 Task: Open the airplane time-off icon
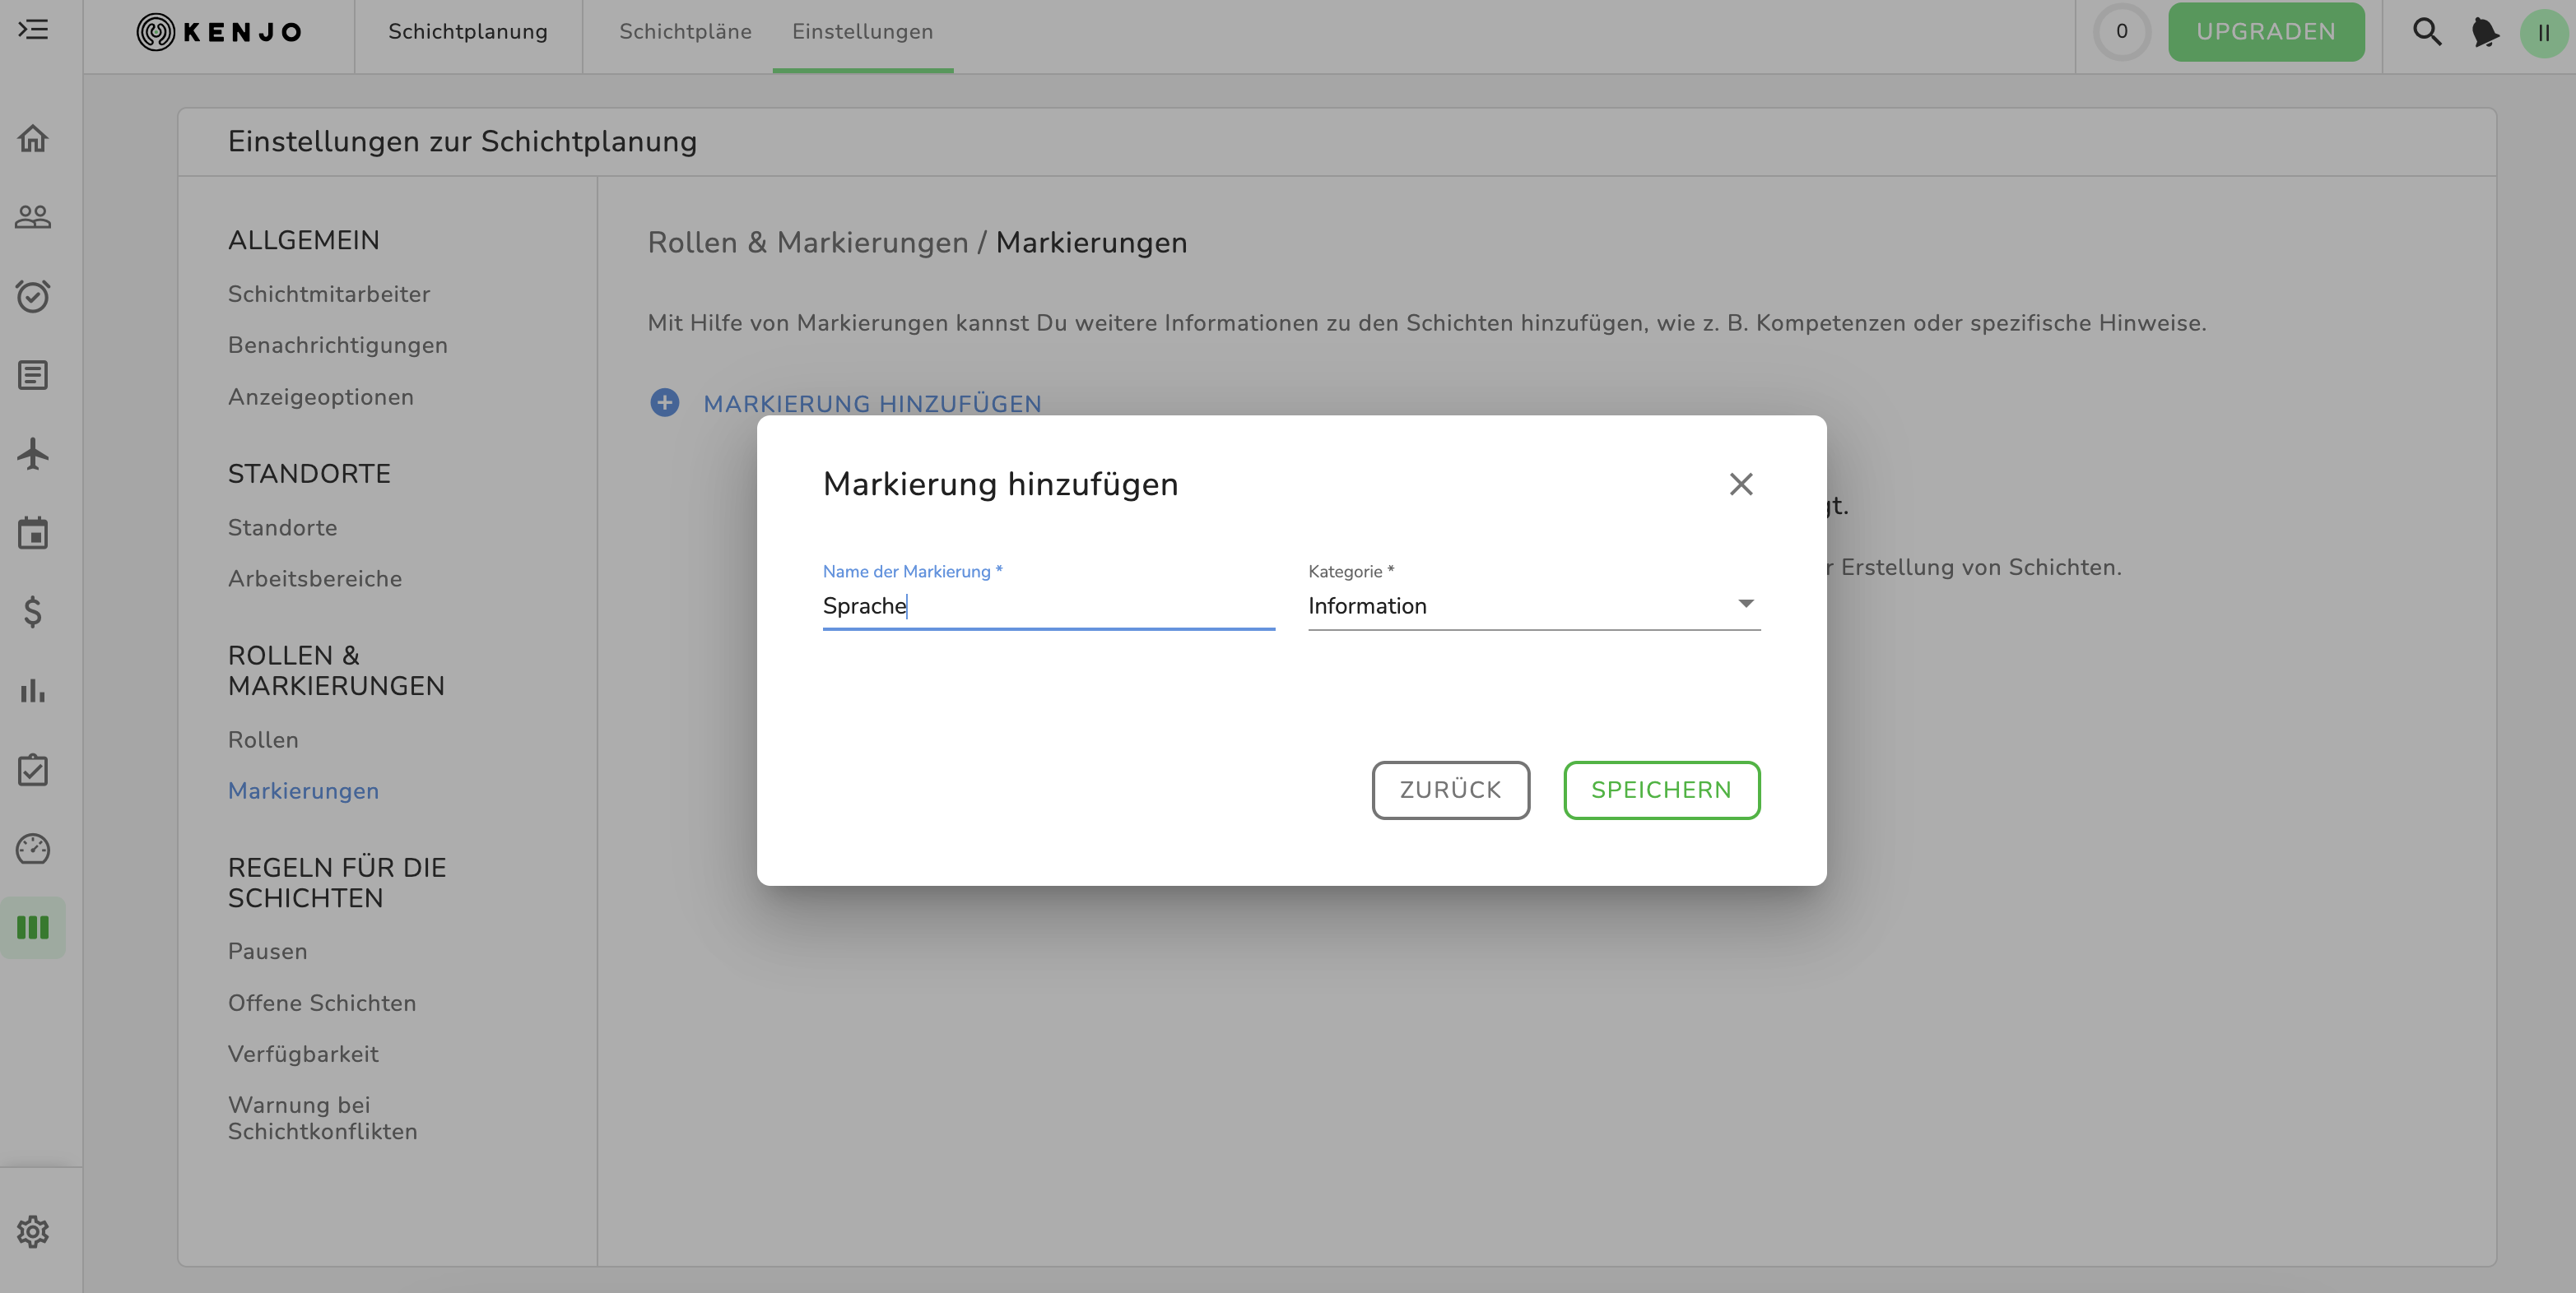33,454
